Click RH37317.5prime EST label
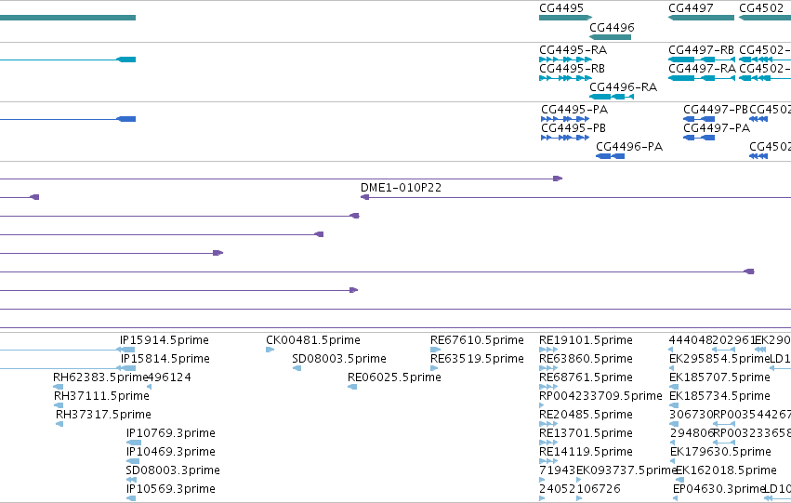The image size is (791, 503). [x=103, y=415]
